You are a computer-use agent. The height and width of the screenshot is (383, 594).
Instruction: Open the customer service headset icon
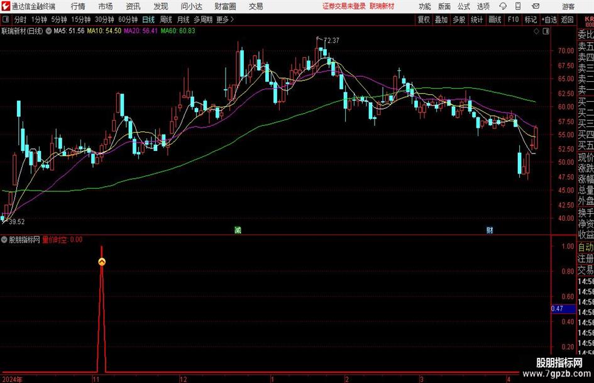(503, 6)
